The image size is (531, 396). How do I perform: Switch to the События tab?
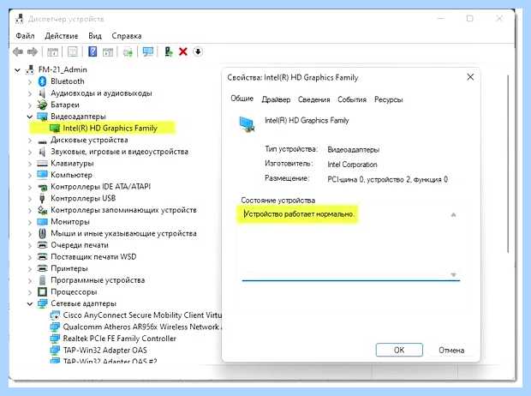click(352, 99)
